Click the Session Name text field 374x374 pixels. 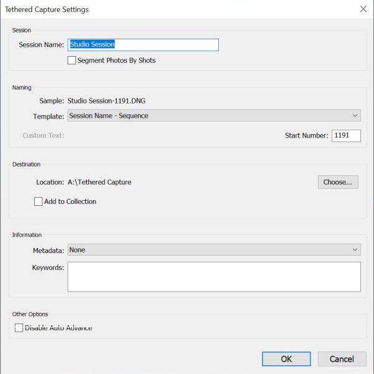tap(143, 45)
